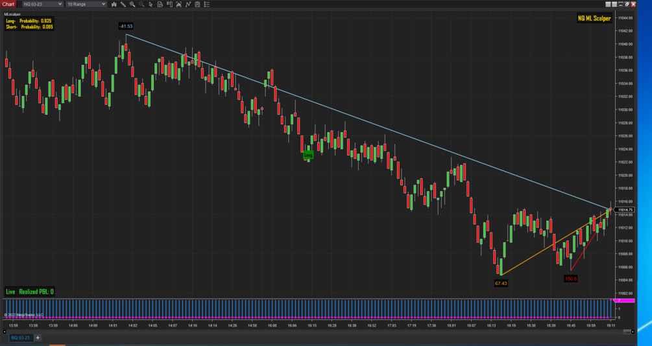Open the NQ 03-23 instrument dropdown
Viewport: 652px width, 346px height.
[42, 4]
